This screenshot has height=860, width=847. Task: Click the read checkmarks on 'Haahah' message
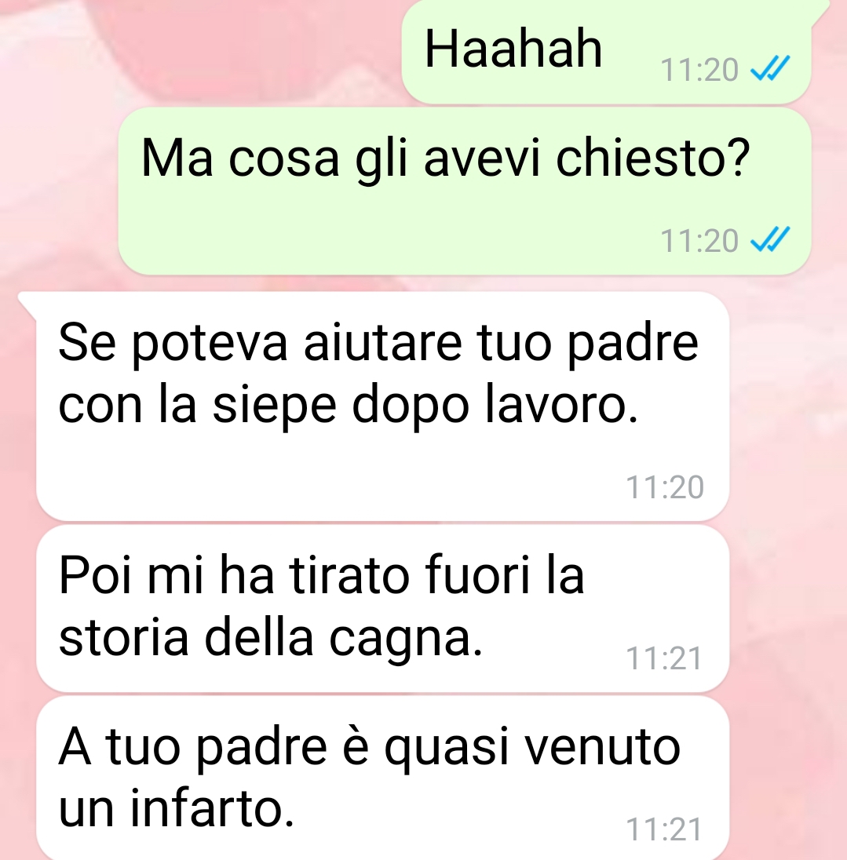769,68
